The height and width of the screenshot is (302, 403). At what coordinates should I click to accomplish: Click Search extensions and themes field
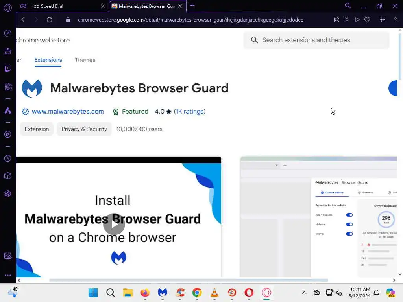pos(316,40)
